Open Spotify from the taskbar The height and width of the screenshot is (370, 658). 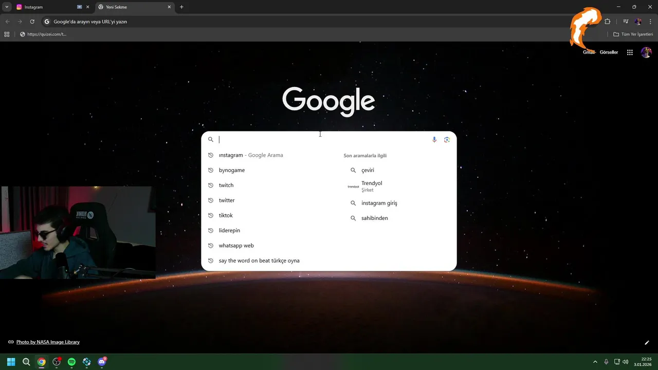71,362
